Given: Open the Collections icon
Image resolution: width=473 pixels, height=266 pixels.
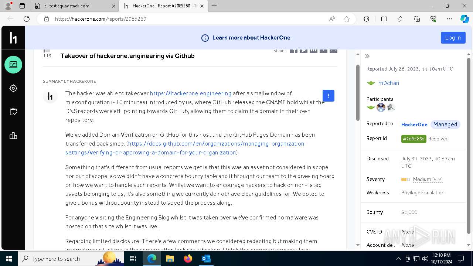Looking at the screenshot, I should tap(417, 19).
